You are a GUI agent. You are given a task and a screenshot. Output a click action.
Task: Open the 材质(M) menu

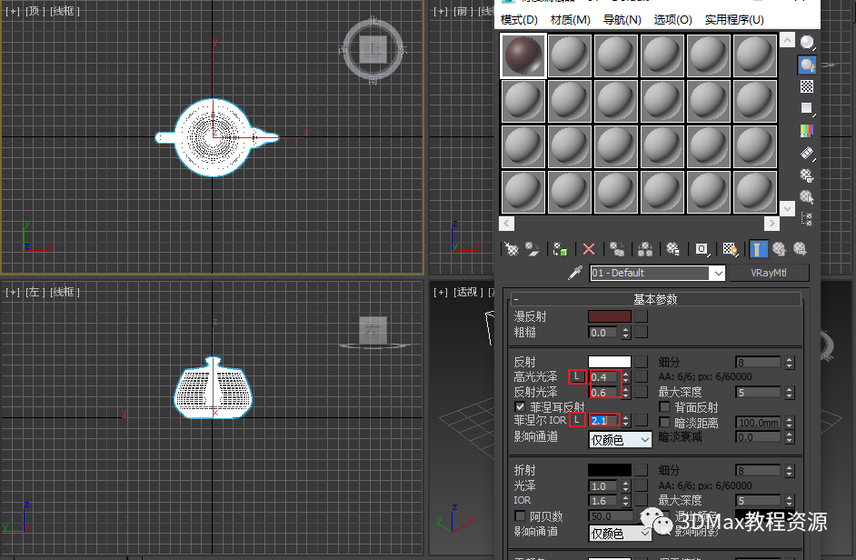[570, 19]
